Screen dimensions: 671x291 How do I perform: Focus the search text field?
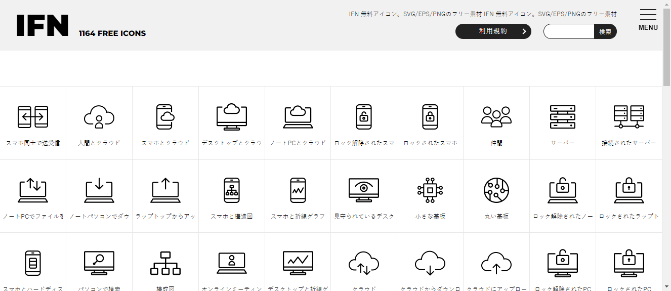tap(569, 31)
